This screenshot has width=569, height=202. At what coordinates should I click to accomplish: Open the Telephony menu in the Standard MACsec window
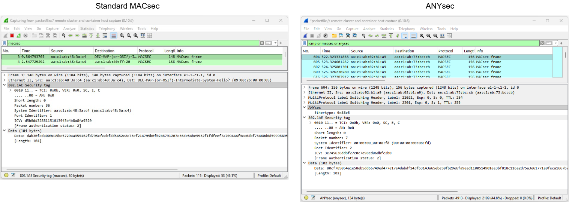coord(107,28)
